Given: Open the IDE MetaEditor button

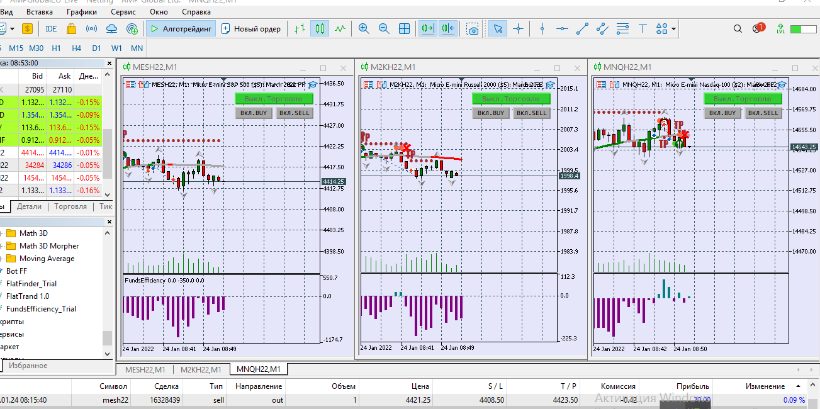Looking at the screenshot, I should [51, 28].
